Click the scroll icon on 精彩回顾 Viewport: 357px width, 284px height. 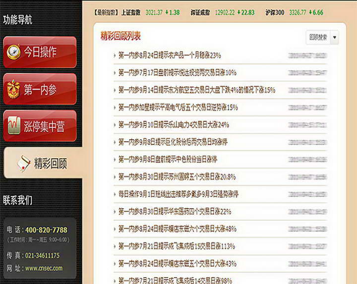[x=23, y=164]
